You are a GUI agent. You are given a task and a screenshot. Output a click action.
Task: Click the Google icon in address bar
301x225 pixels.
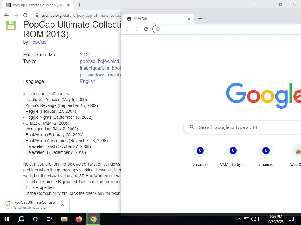pyautogui.click(x=158, y=29)
